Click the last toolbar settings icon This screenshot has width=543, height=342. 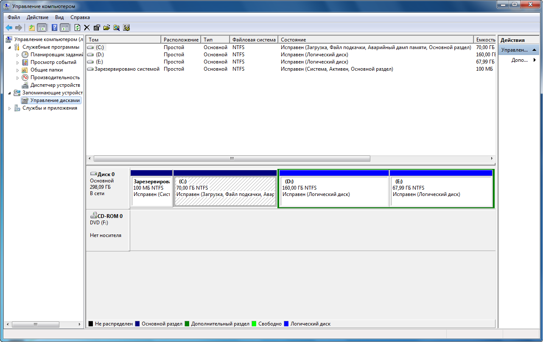click(x=126, y=28)
